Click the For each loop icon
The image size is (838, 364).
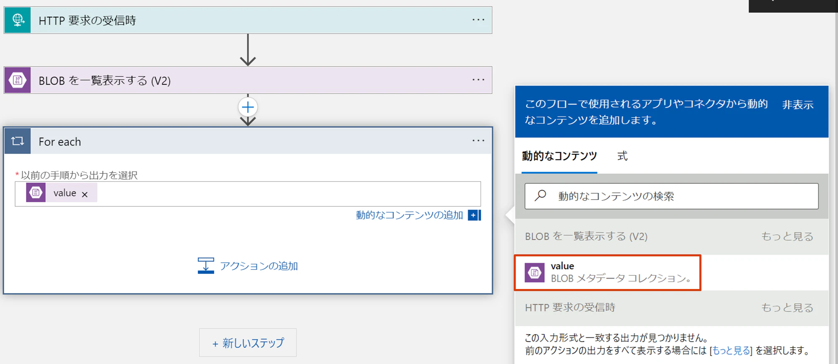[18, 141]
